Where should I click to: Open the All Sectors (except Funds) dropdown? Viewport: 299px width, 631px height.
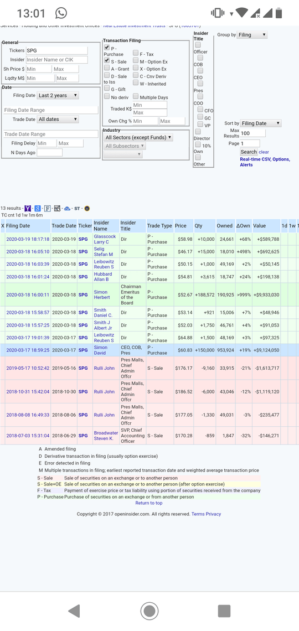click(x=138, y=137)
